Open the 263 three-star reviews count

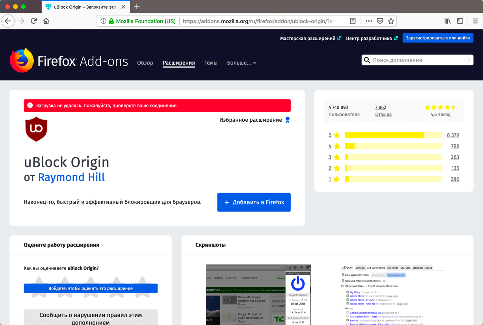point(455,157)
